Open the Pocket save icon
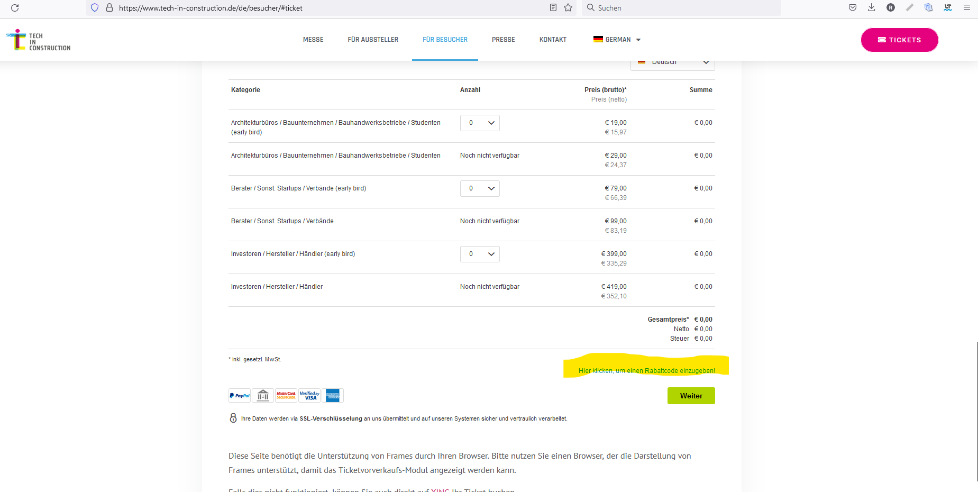Screen dimensions: 978x492 tap(853, 7)
